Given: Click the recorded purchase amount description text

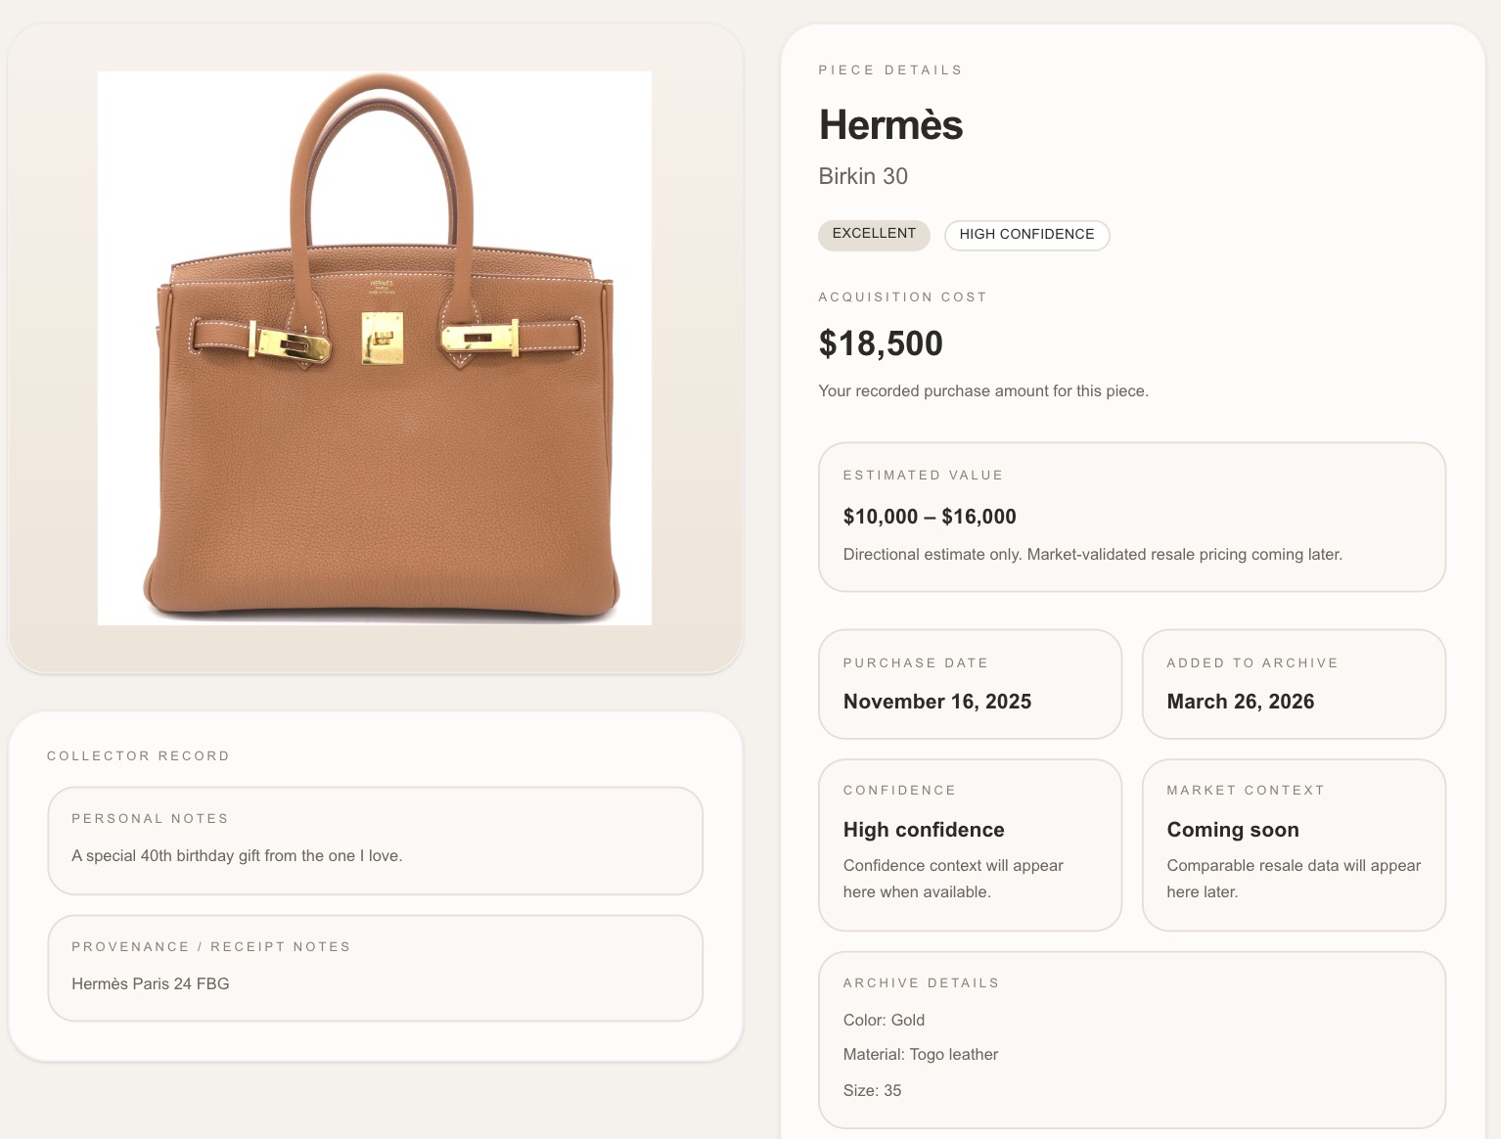Looking at the screenshot, I should [983, 391].
